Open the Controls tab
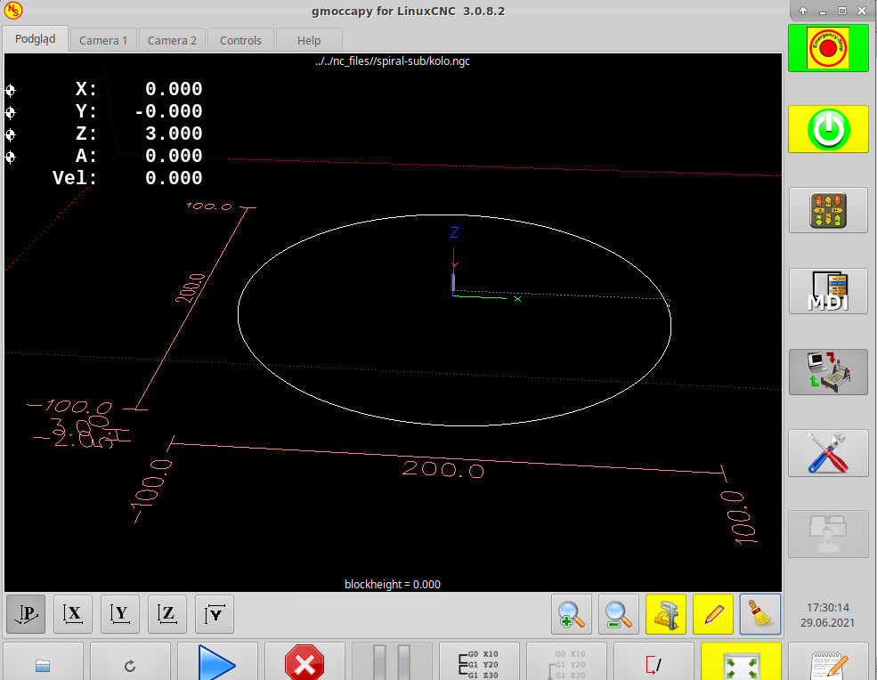This screenshot has height=680, width=877. 240,40
